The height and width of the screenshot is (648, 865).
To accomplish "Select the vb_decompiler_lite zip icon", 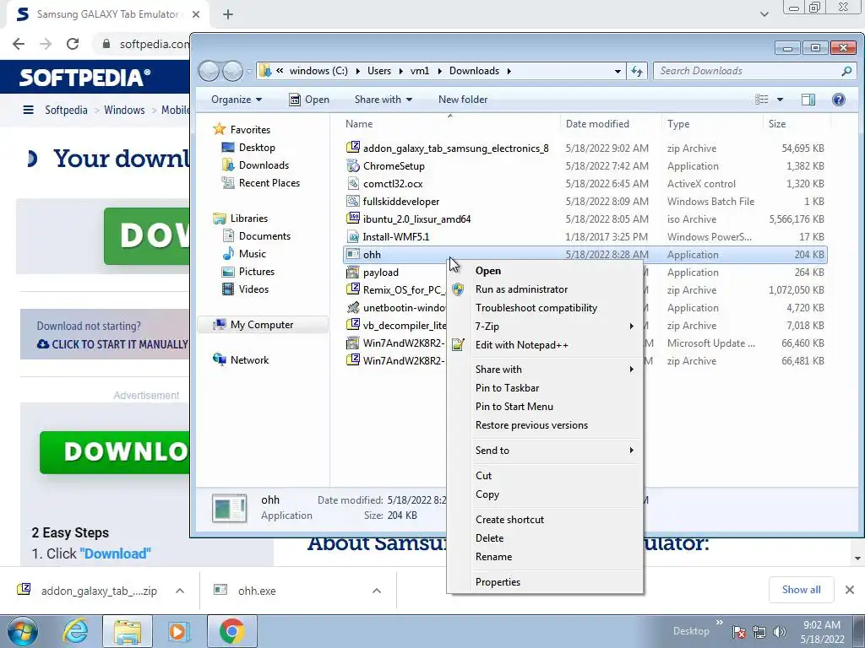I will [x=352, y=325].
